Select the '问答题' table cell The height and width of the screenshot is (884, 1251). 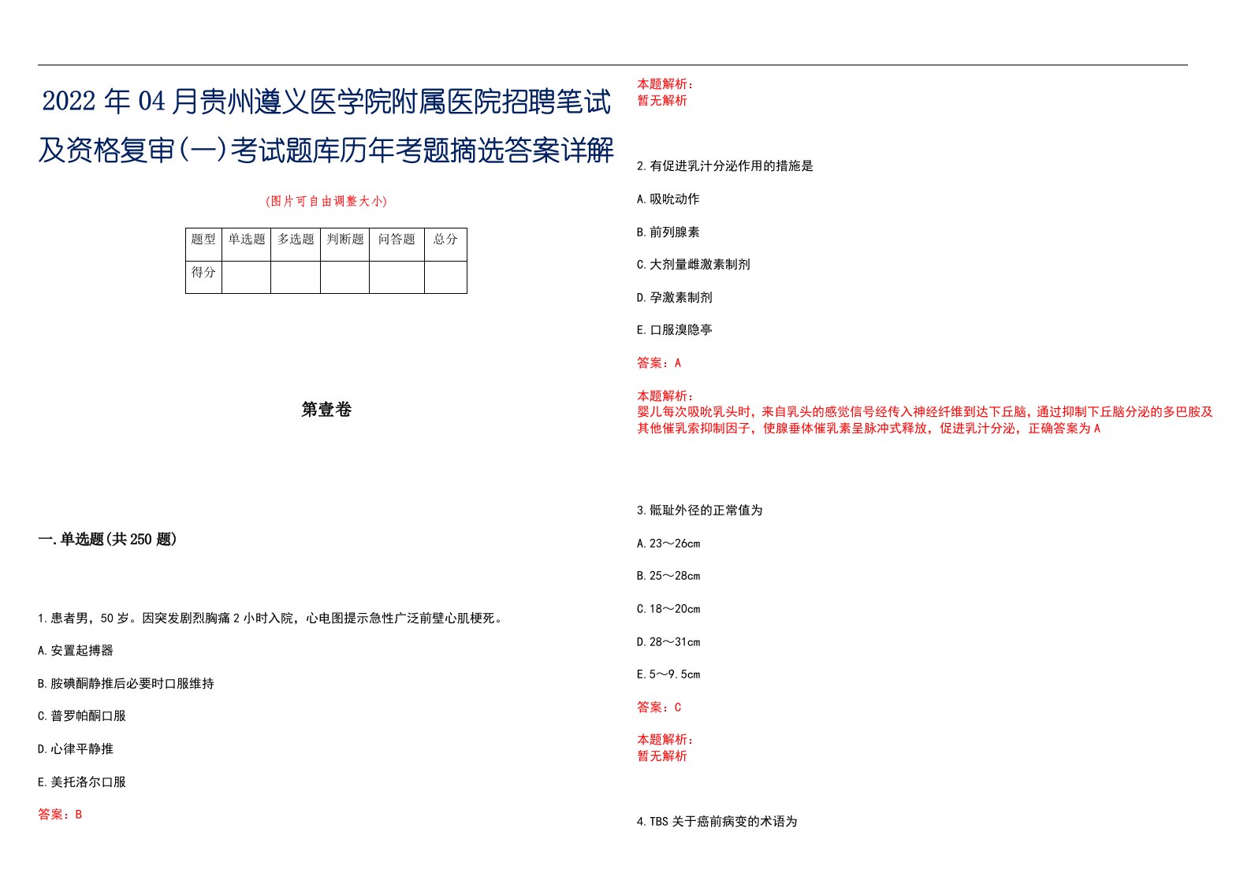(x=397, y=244)
